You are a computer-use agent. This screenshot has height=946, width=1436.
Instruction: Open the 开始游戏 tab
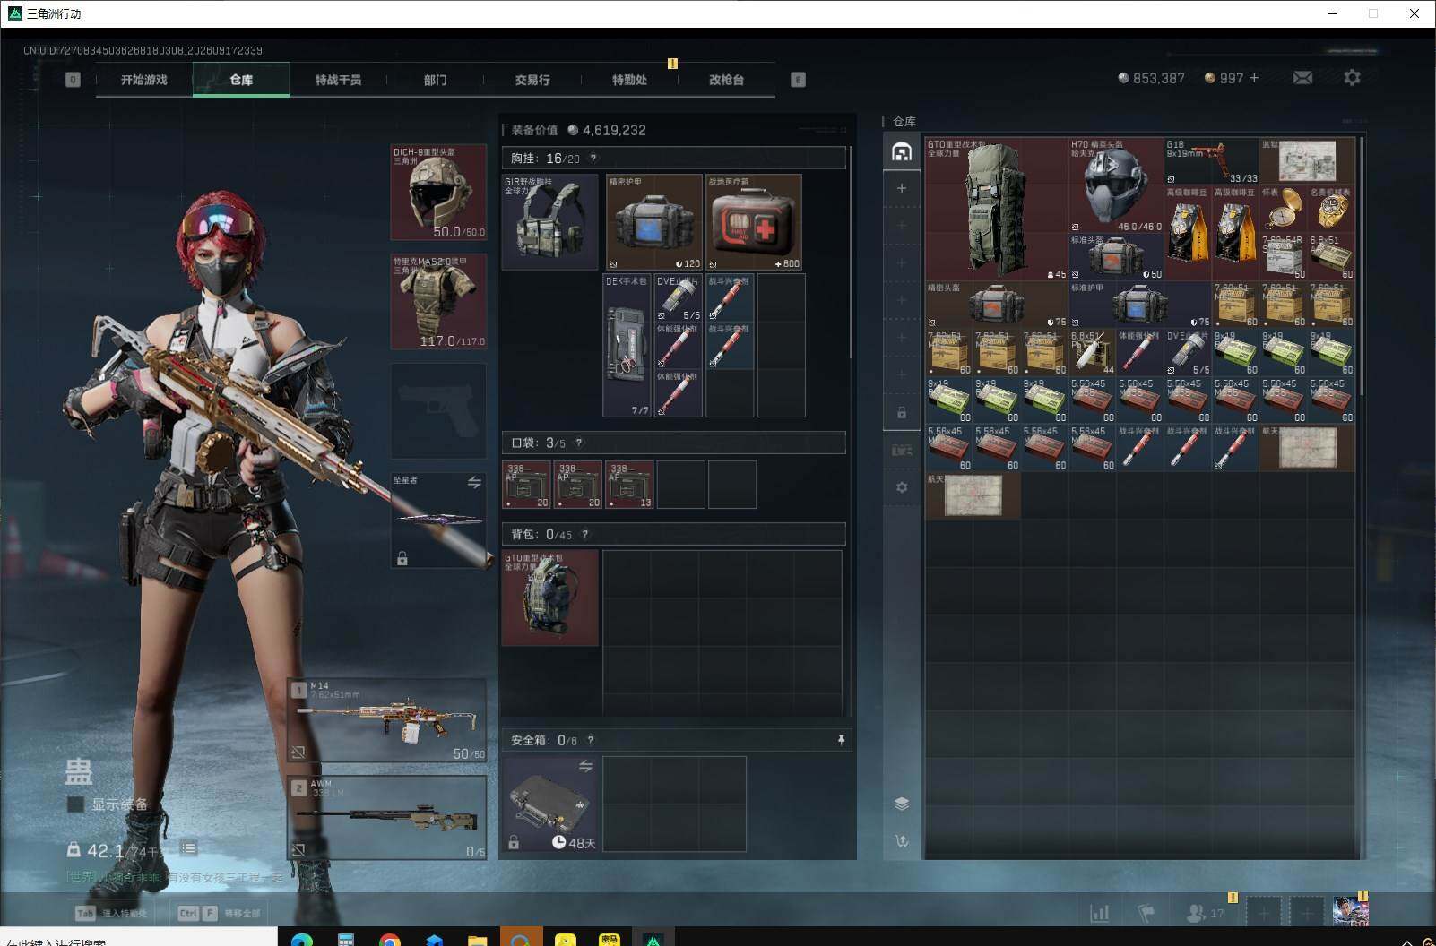144,80
